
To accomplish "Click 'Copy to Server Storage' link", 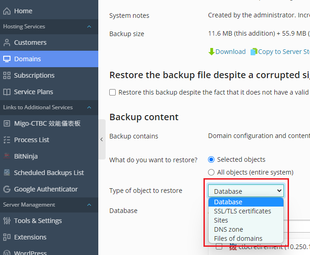I will 280,52.
